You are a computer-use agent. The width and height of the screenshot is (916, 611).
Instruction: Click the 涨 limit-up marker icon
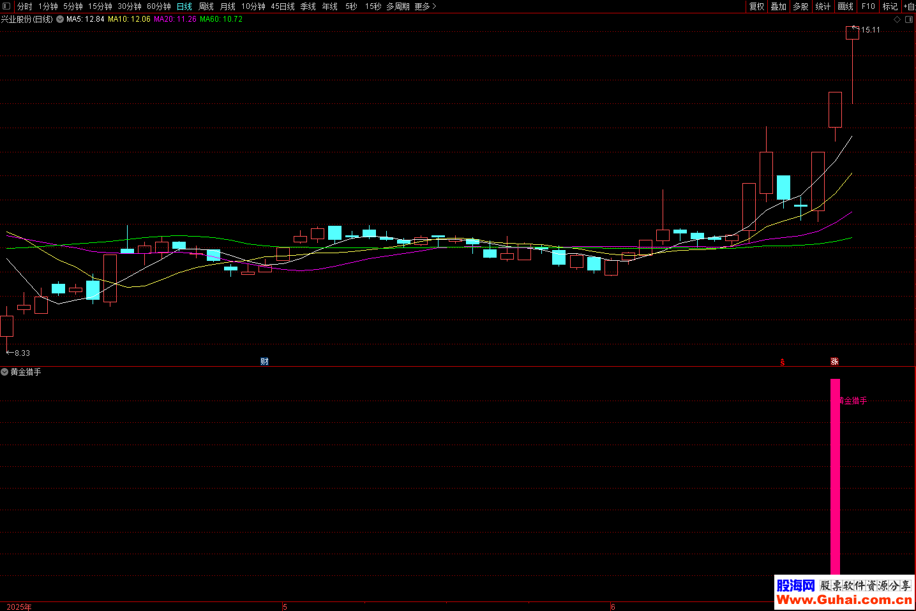click(834, 362)
